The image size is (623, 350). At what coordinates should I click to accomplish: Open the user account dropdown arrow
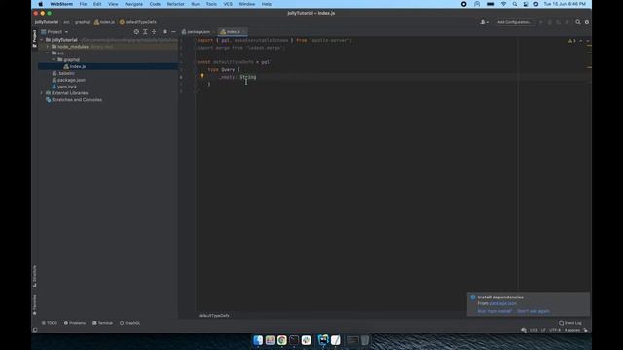[x=488, y=22]
